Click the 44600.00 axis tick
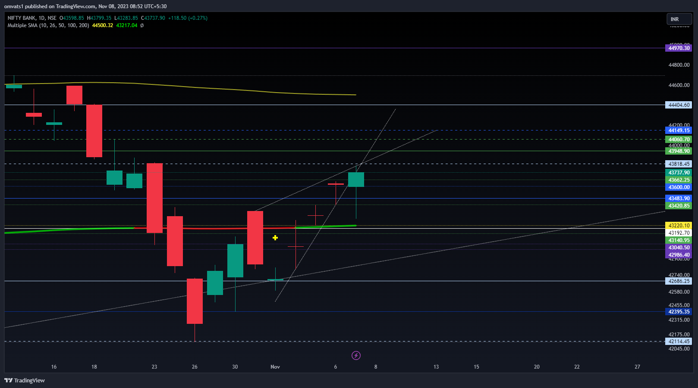Image resolution: width=698 pixels, height=388 pixels. coord(679,85)
